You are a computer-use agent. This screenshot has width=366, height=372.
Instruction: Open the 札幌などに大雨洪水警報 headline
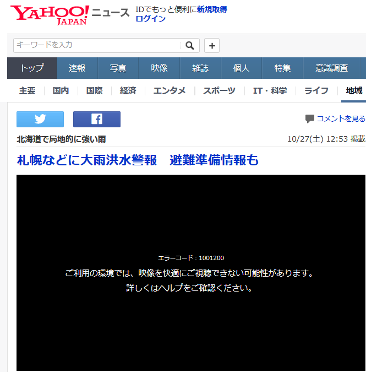click(x=138, y=160)
